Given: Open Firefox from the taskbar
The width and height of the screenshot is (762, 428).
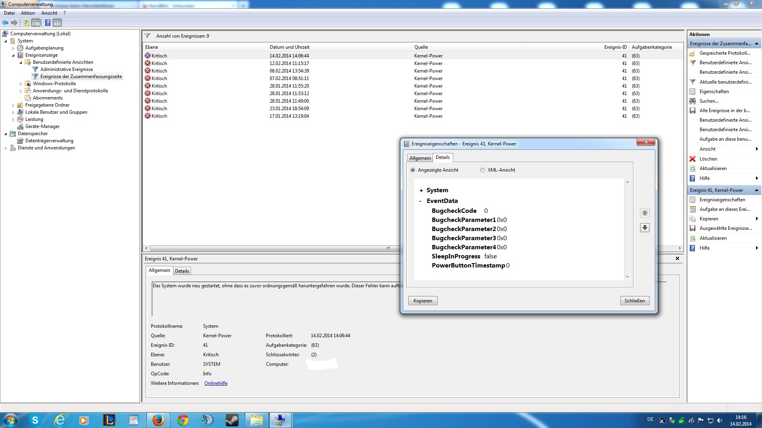Looking at the screenshot, I should 158,420.
